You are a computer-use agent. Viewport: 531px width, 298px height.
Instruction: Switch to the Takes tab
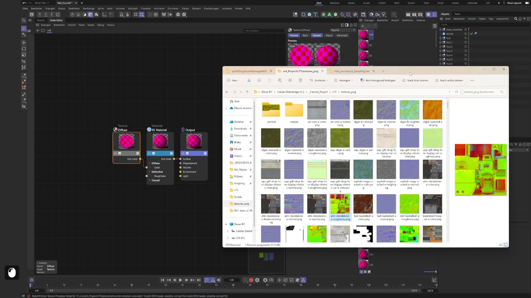click(457, 14)
